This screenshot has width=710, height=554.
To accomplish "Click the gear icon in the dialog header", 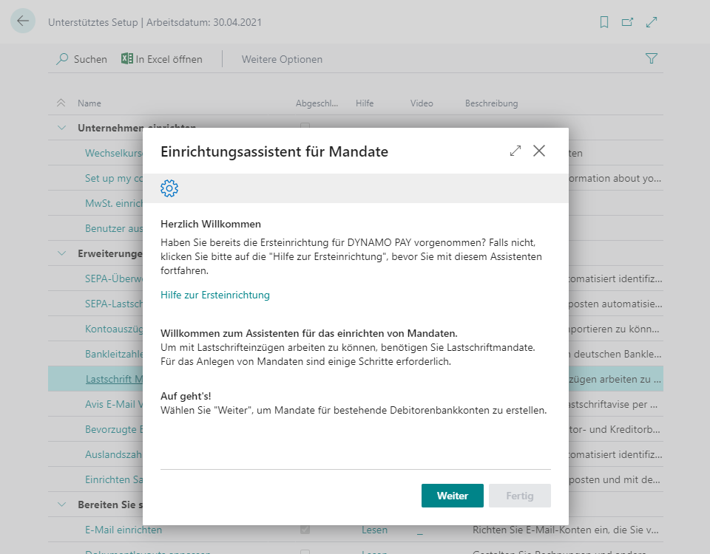I will tap(169, 188).
